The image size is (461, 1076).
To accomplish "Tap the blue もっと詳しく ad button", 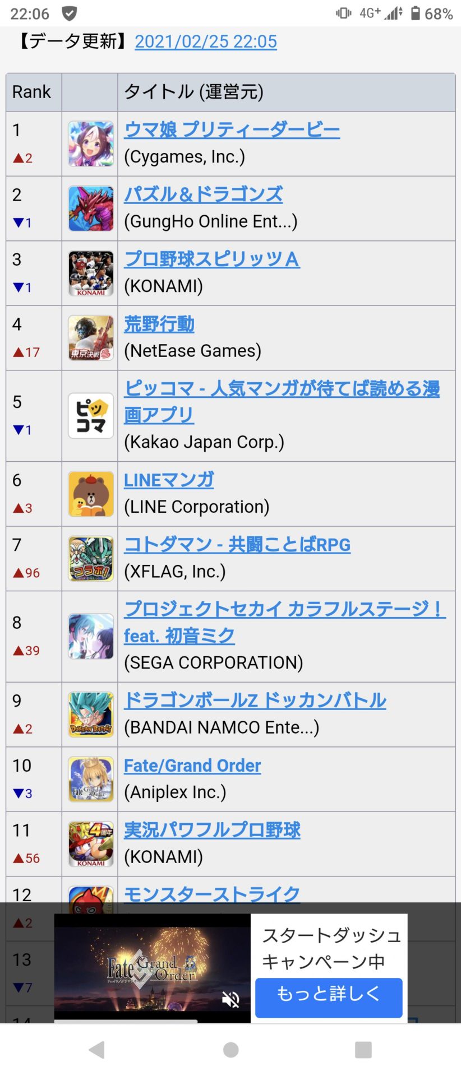I will [329, 998].
